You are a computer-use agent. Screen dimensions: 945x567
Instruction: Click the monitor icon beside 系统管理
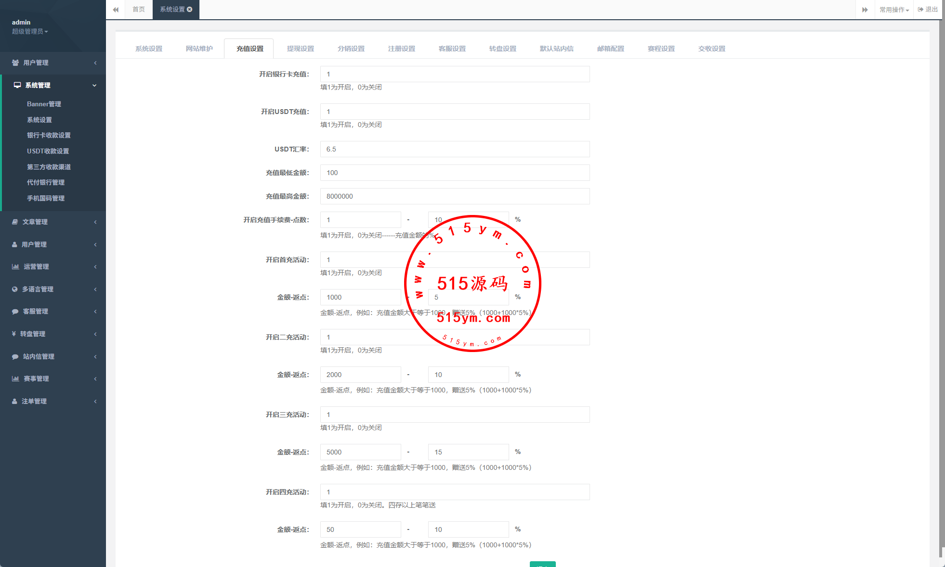click(x=17, y=85)
